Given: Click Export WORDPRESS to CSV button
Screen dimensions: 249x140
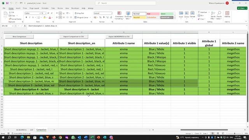Looking at the screenshot, I should coord(119,37).
